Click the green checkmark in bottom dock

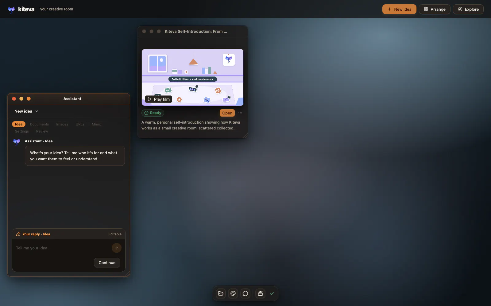[x=272, y=293]
